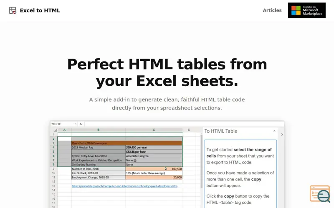Select row 12 header

click(53, 181)
